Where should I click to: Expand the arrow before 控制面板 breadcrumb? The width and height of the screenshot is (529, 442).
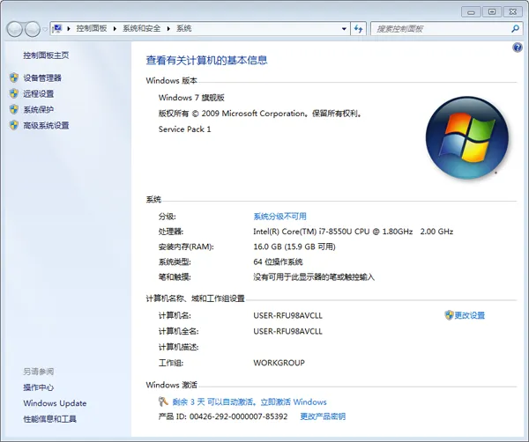pos(69,29)
